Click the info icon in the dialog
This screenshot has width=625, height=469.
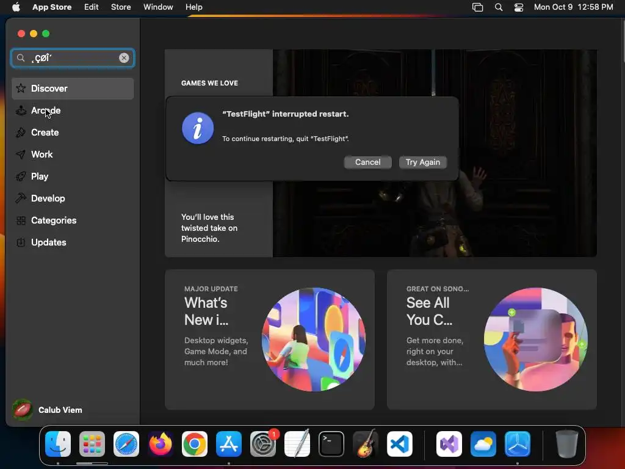click(x=198, y=128)
